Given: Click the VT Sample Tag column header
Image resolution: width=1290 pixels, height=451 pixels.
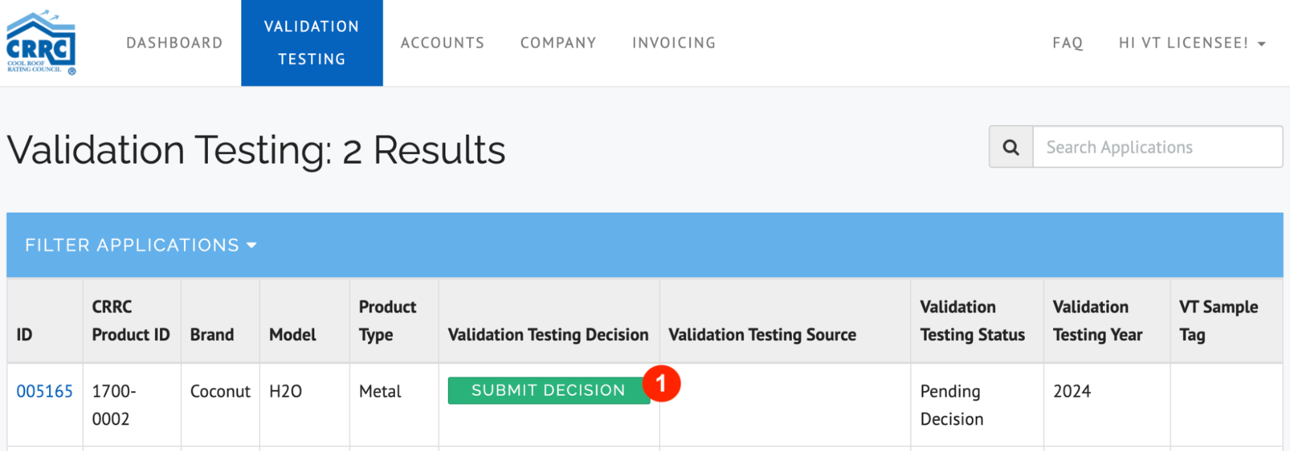Looking at the screenshot, I should click(x=1218, y=321).
